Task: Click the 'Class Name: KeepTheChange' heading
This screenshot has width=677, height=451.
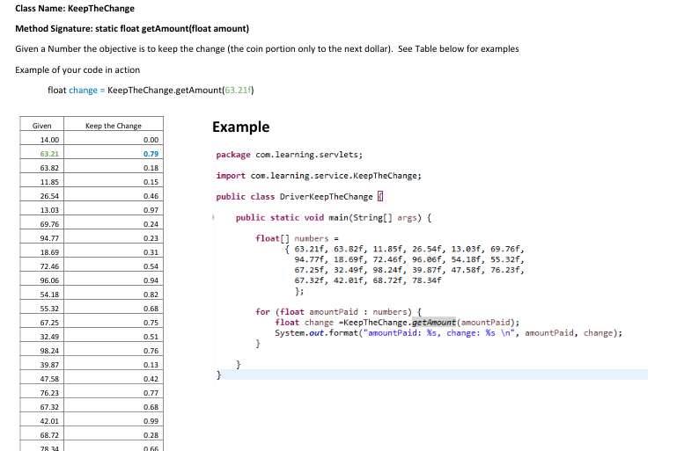Action: coord(75,8)
